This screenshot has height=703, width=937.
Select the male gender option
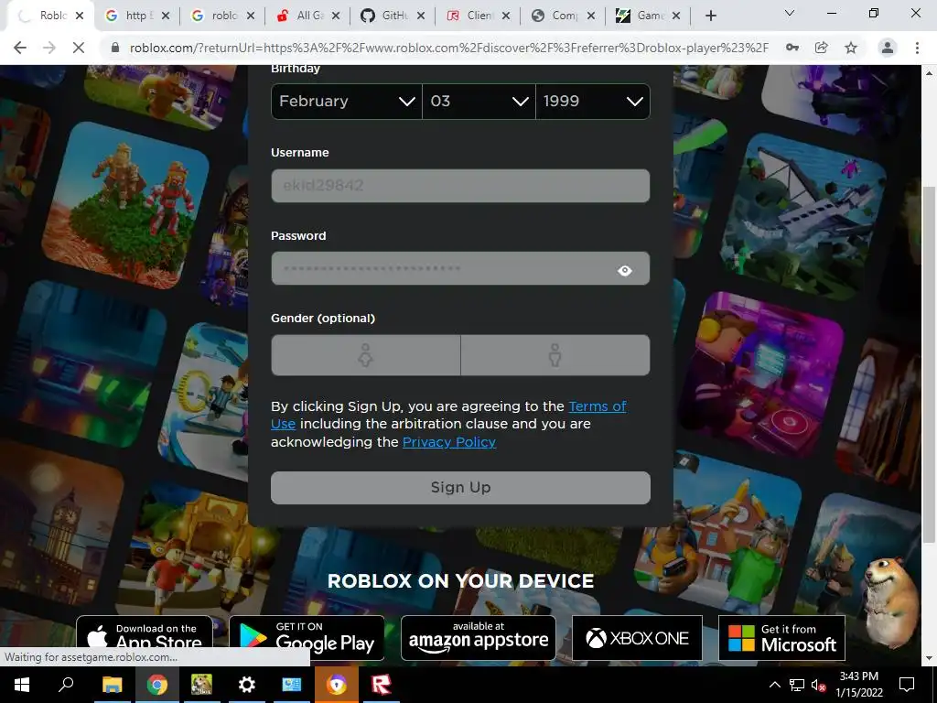[x=555, y=355]
